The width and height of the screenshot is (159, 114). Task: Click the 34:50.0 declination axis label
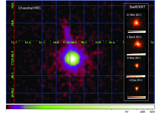pyautogui.click(x=12, y=93)
